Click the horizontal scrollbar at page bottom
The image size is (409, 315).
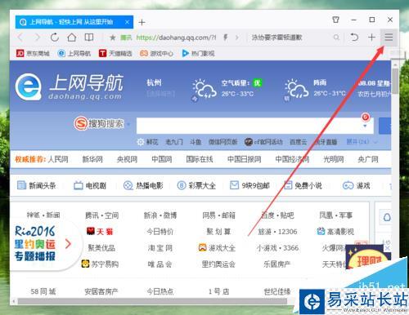click(x=152, y=301)
